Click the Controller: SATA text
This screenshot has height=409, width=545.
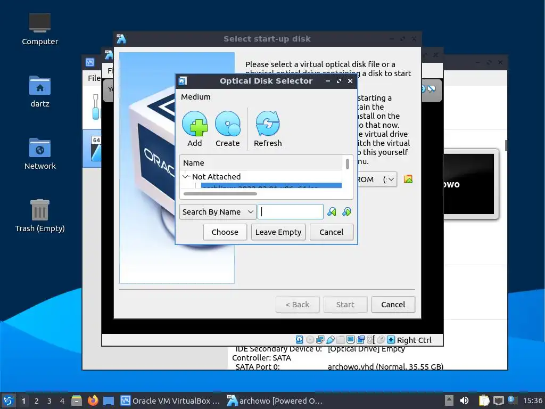[x=261, y=358]
